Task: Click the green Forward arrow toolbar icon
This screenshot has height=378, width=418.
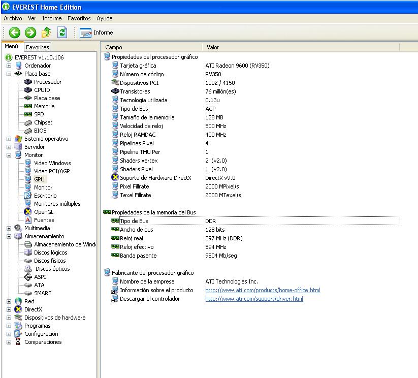Action: (30, 33)
